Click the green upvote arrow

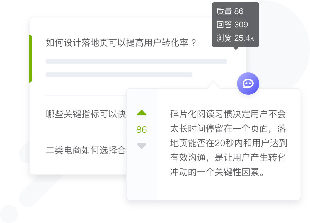click(142, 113)
